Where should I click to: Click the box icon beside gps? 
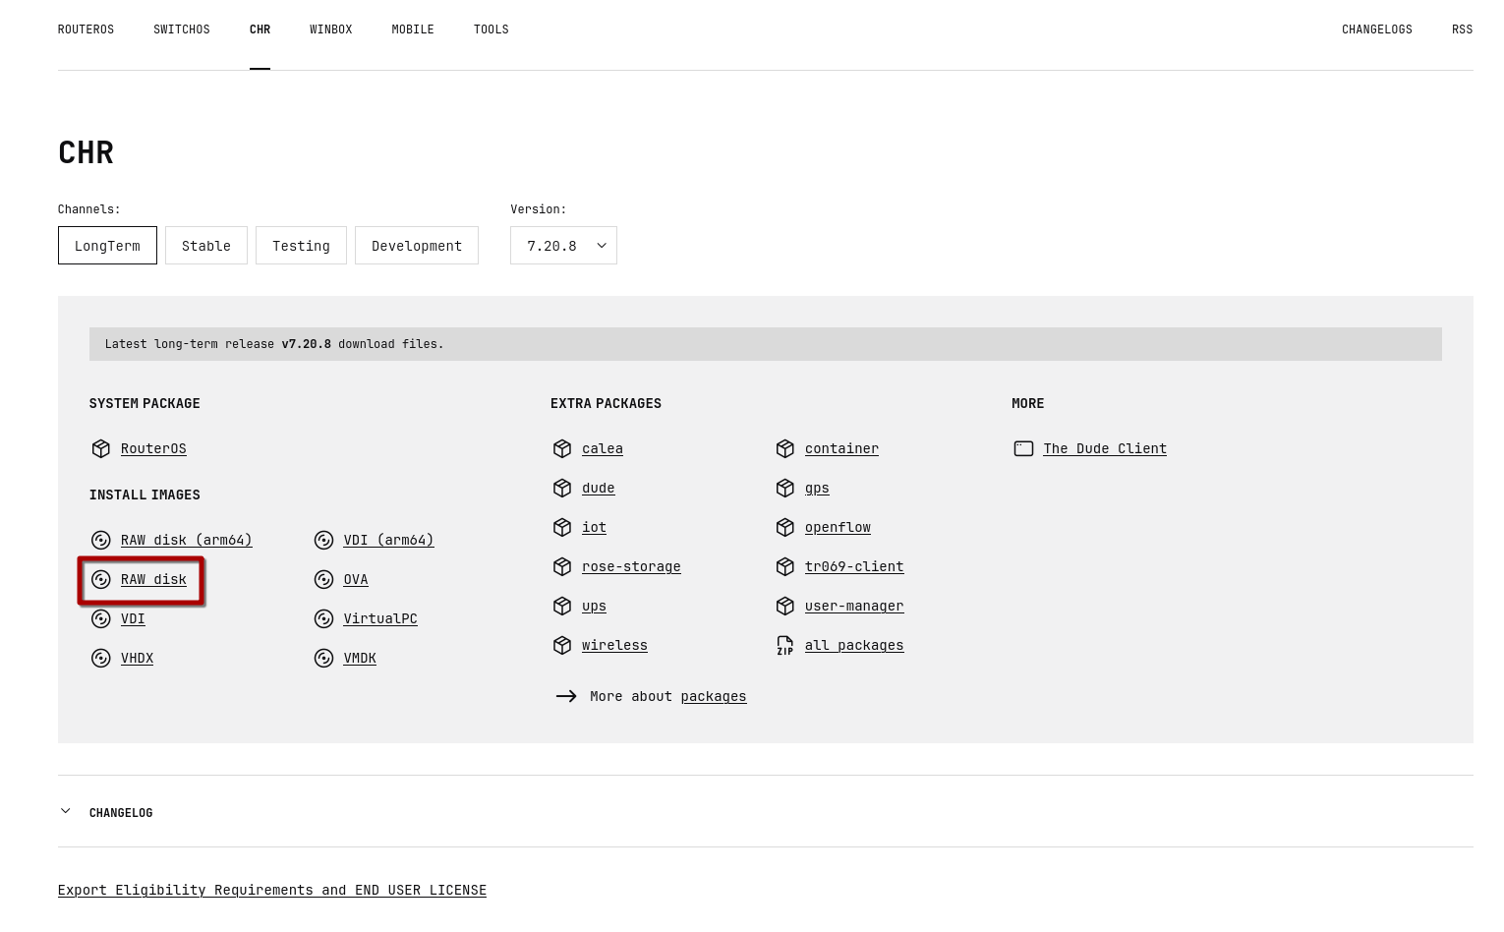[784, 488]
